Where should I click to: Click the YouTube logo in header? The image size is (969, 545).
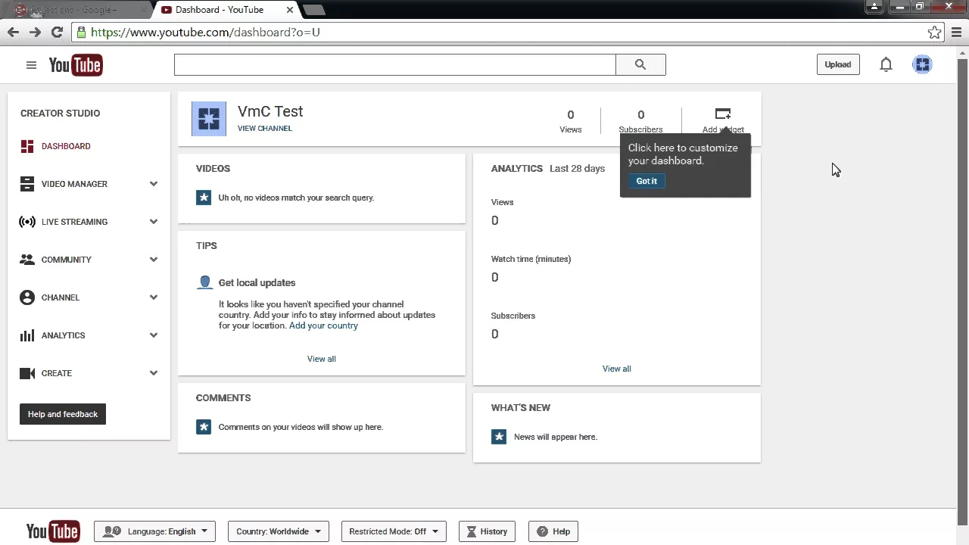[76, 65]
